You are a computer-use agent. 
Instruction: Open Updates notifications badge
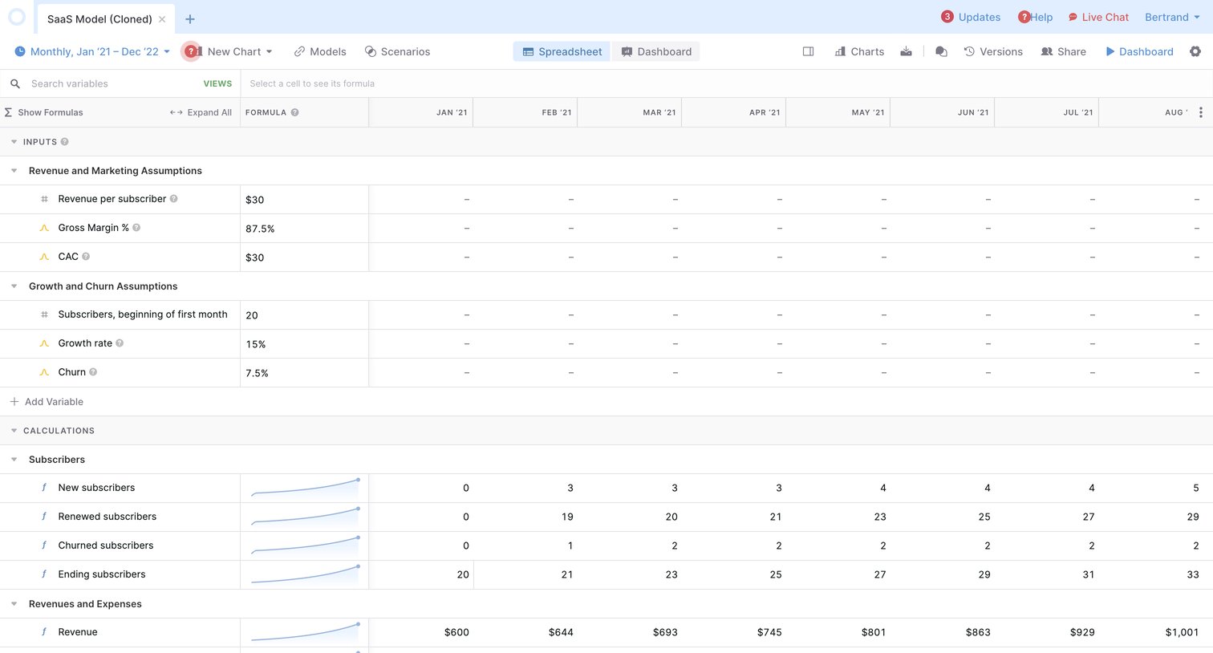click(947, 17)
